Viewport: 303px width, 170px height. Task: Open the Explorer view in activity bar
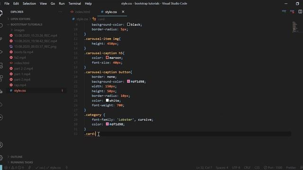[x=1, y=13]
